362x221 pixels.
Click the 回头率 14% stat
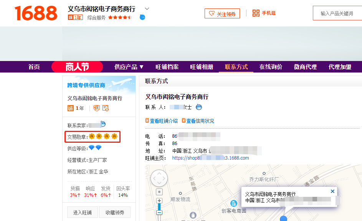pyautogui.click(x=123, y=192)
